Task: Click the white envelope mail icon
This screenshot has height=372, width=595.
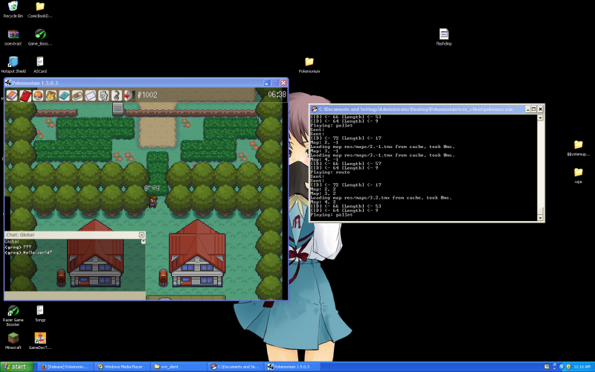Action: click(x=90, y=95)
